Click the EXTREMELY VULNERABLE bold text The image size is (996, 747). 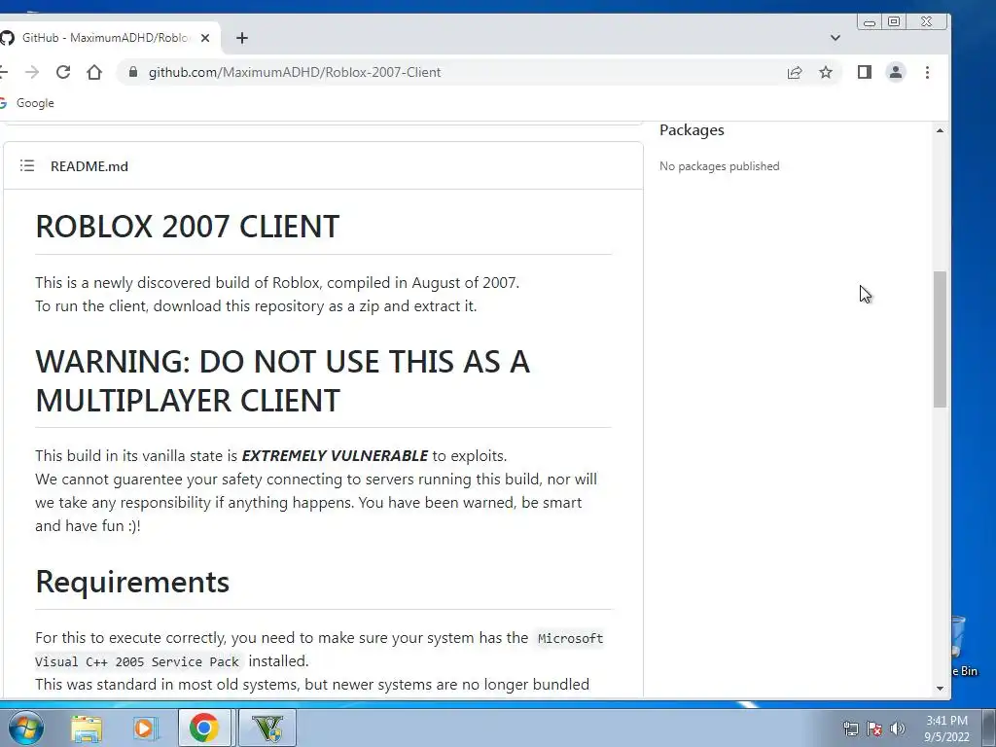(x=335, y=456)
